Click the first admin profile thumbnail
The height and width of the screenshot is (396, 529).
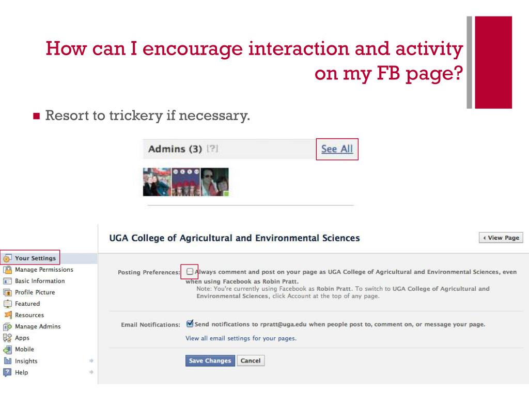click(x=157, y=182)
